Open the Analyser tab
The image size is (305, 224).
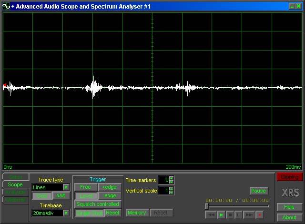pyautogui.click(x=16, y=192)
